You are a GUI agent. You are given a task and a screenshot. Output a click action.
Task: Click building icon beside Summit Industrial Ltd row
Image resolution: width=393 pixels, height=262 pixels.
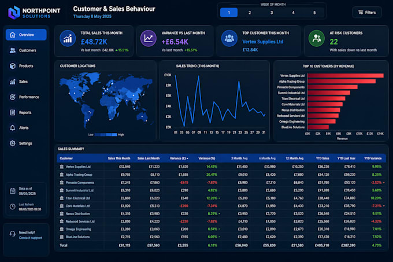click(x=62, y=190)
